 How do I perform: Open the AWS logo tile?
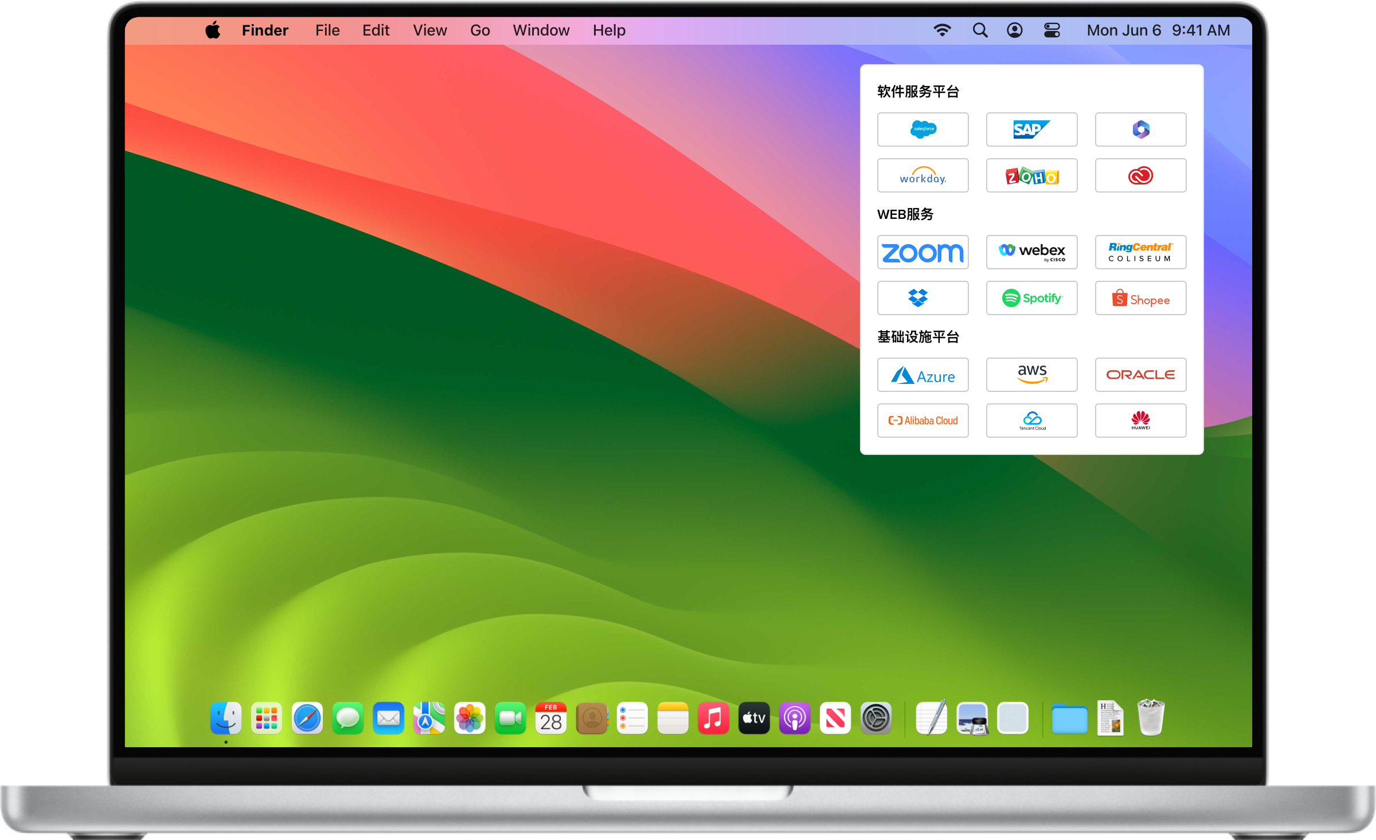(1031, 375)
